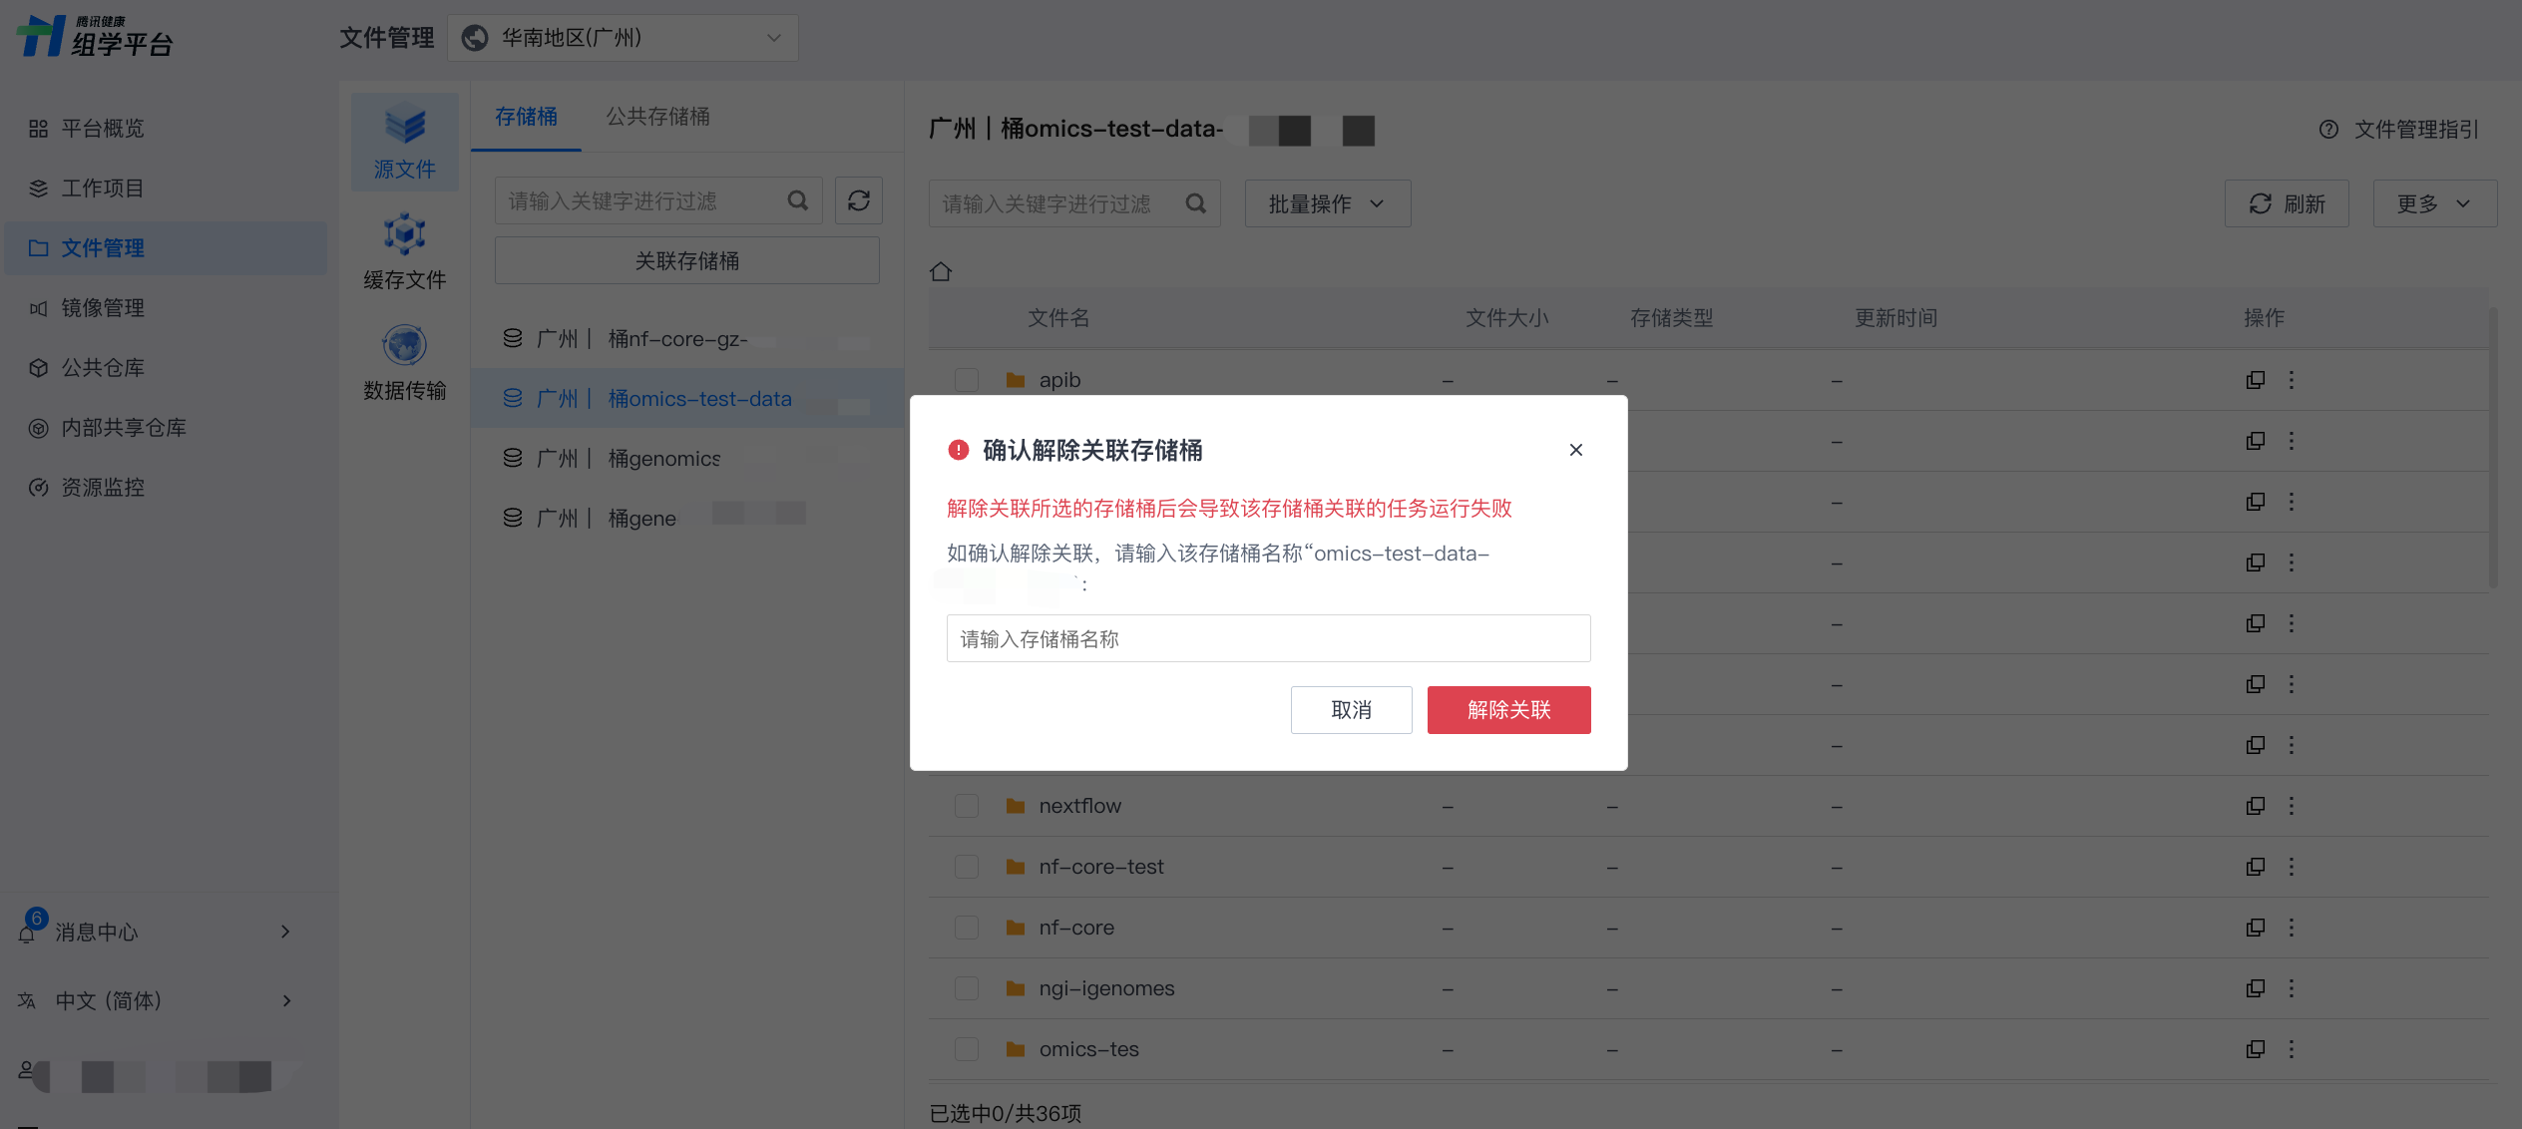The image size is (2522, 1129).
Task: Tick the ngi-igenomes folder checkbox
Action: pyautogui.click(x=966, y=988)
